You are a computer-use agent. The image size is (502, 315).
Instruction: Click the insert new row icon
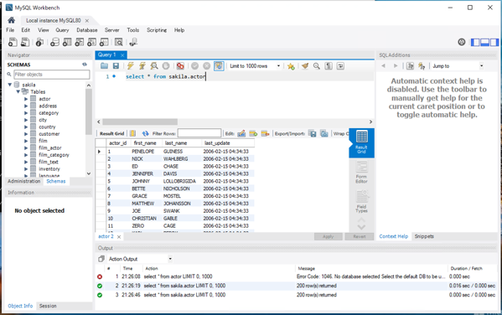coord(253,133)
